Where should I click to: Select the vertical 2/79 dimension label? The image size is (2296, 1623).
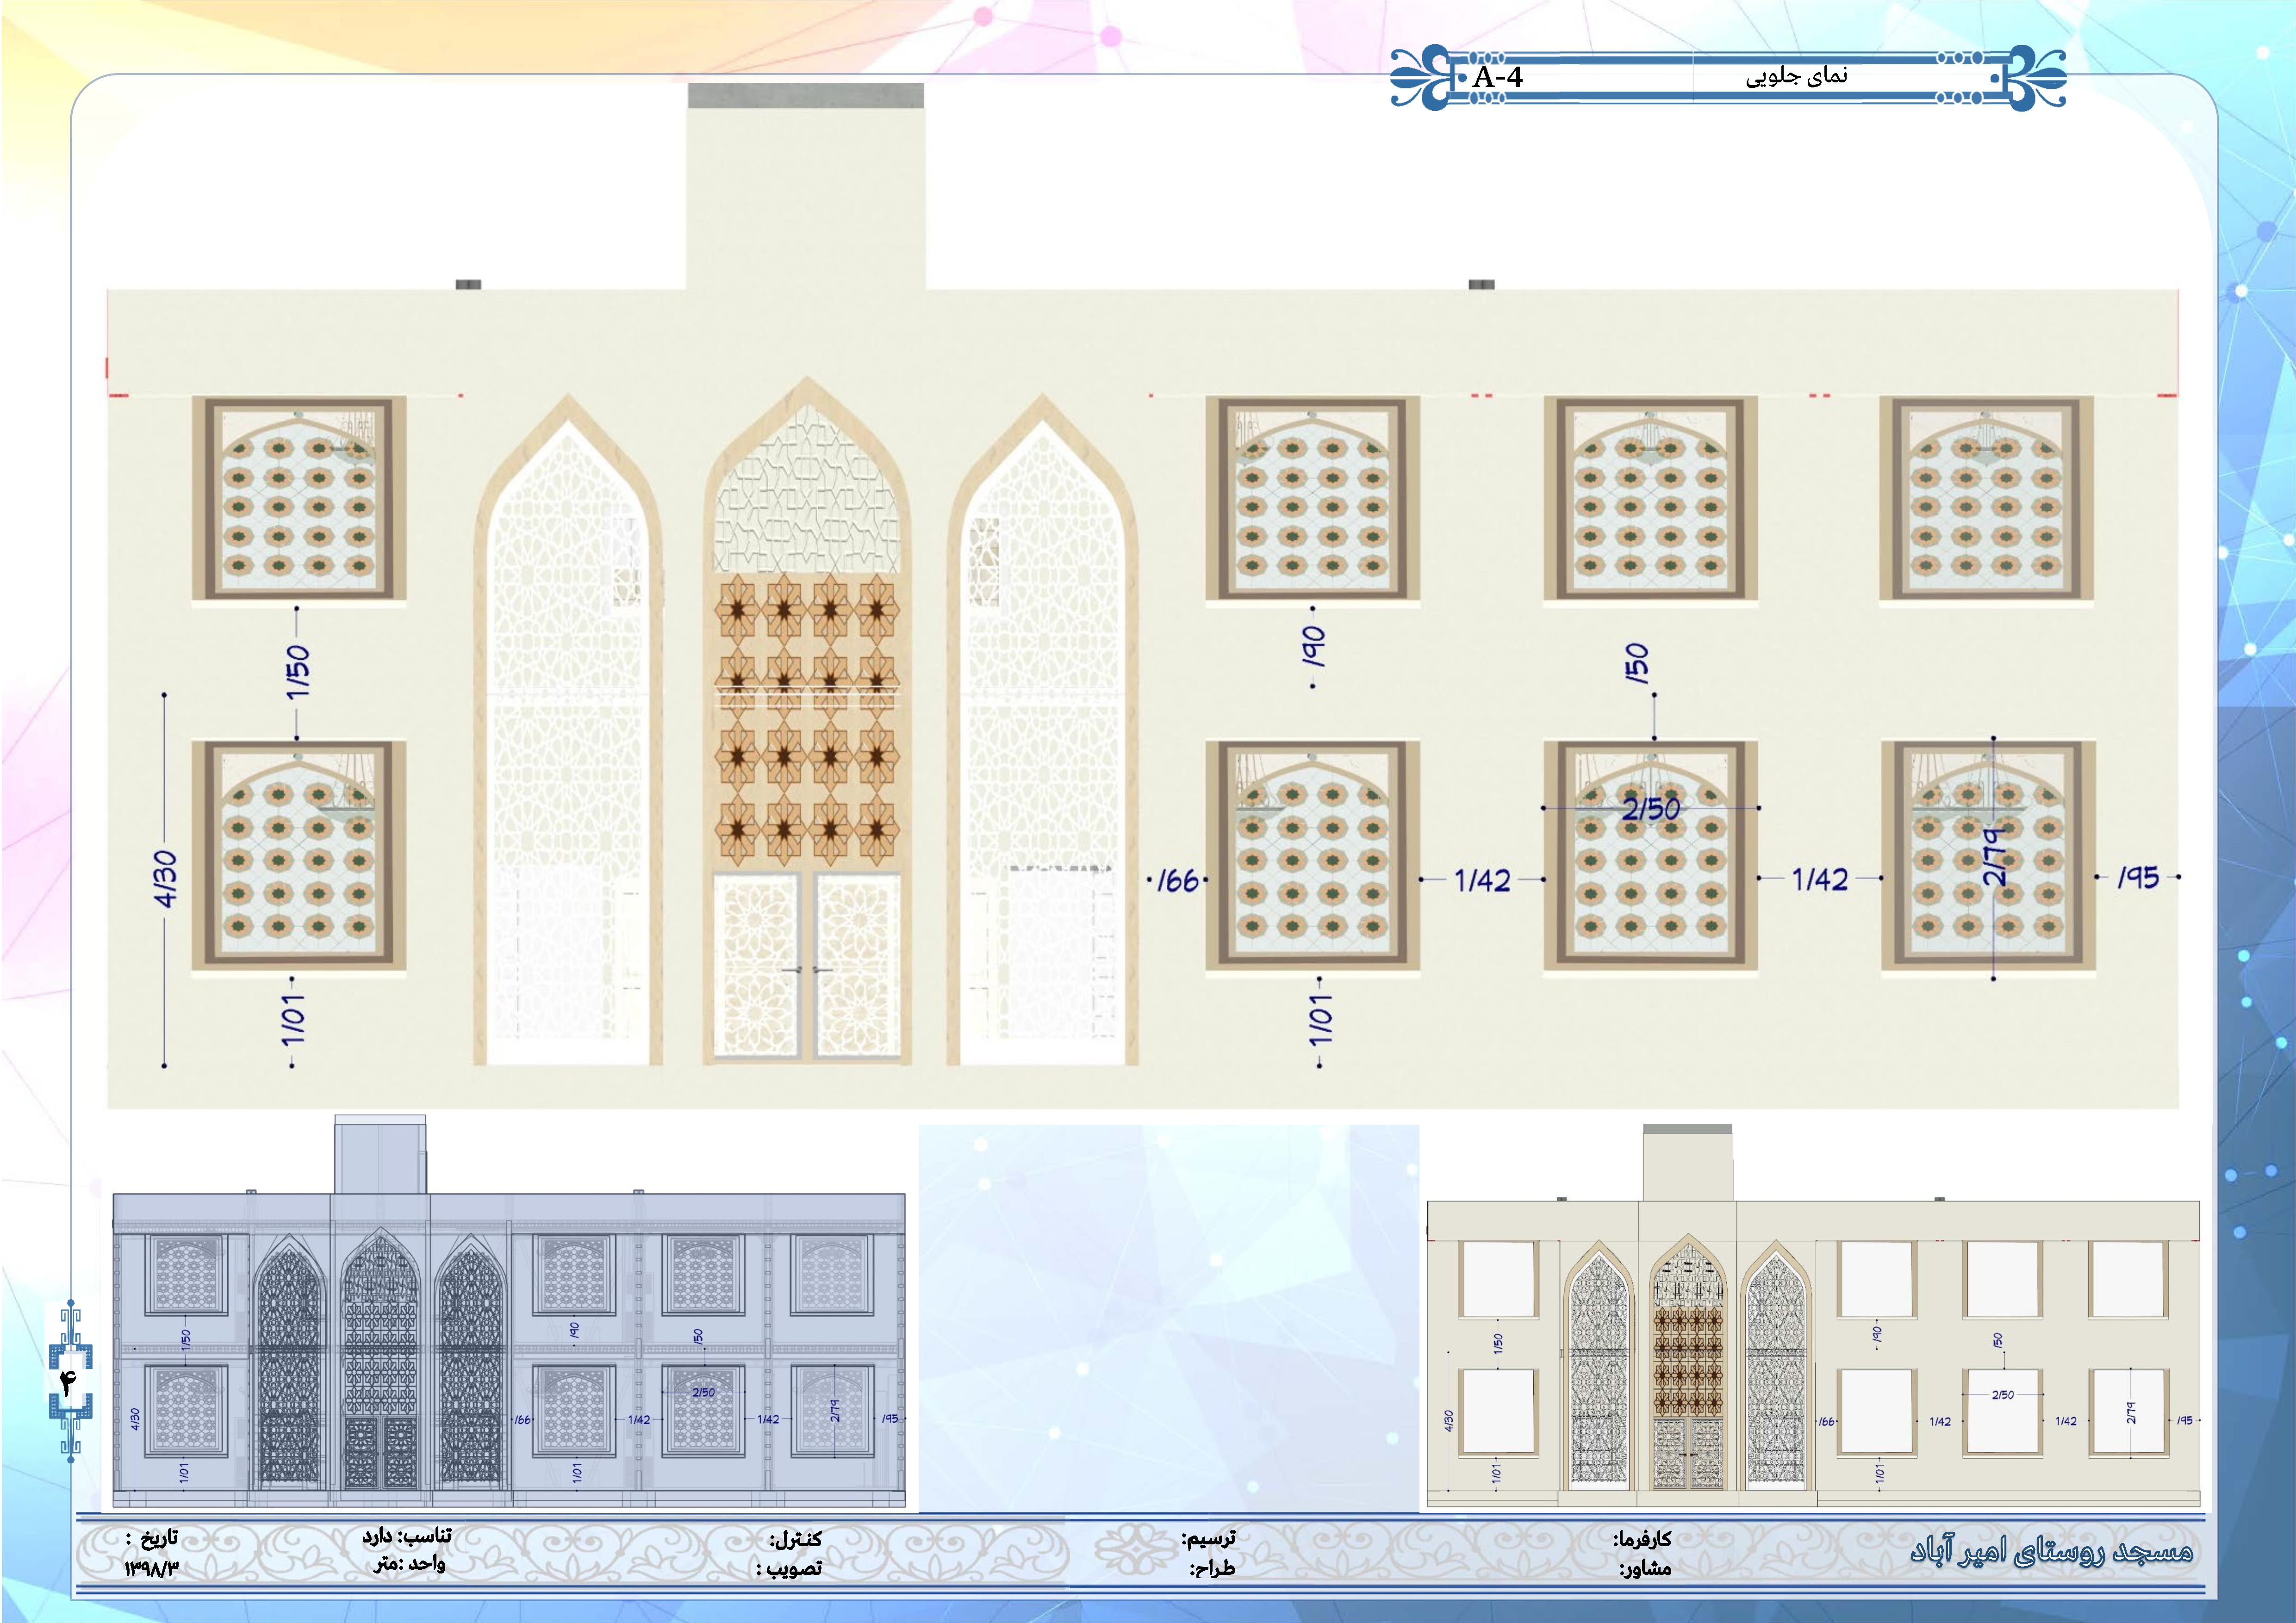tap(1993, 856)
